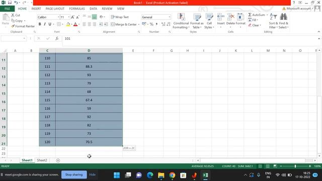Click the Undo arrow icon
Screen dimensions: 322x181
tap(16, 3)
